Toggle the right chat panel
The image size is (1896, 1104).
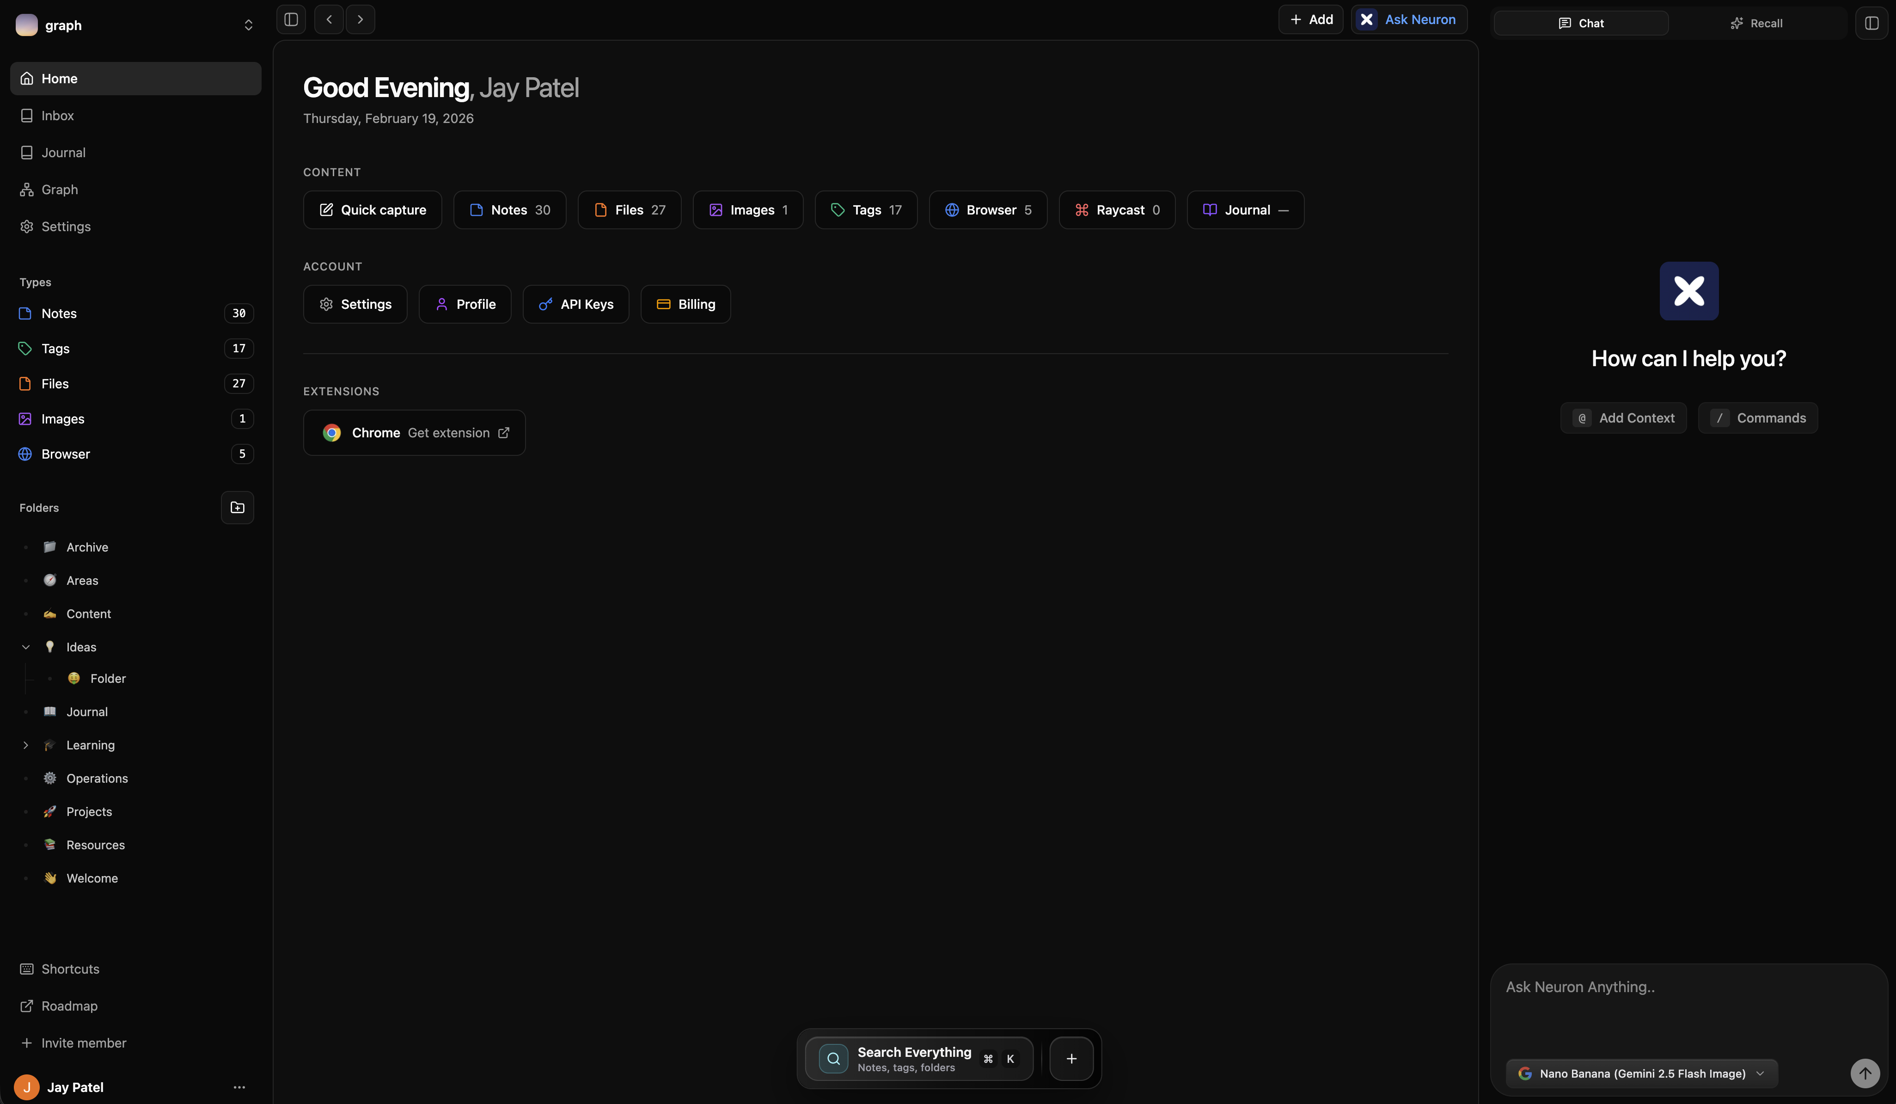tap(1872, 23)
